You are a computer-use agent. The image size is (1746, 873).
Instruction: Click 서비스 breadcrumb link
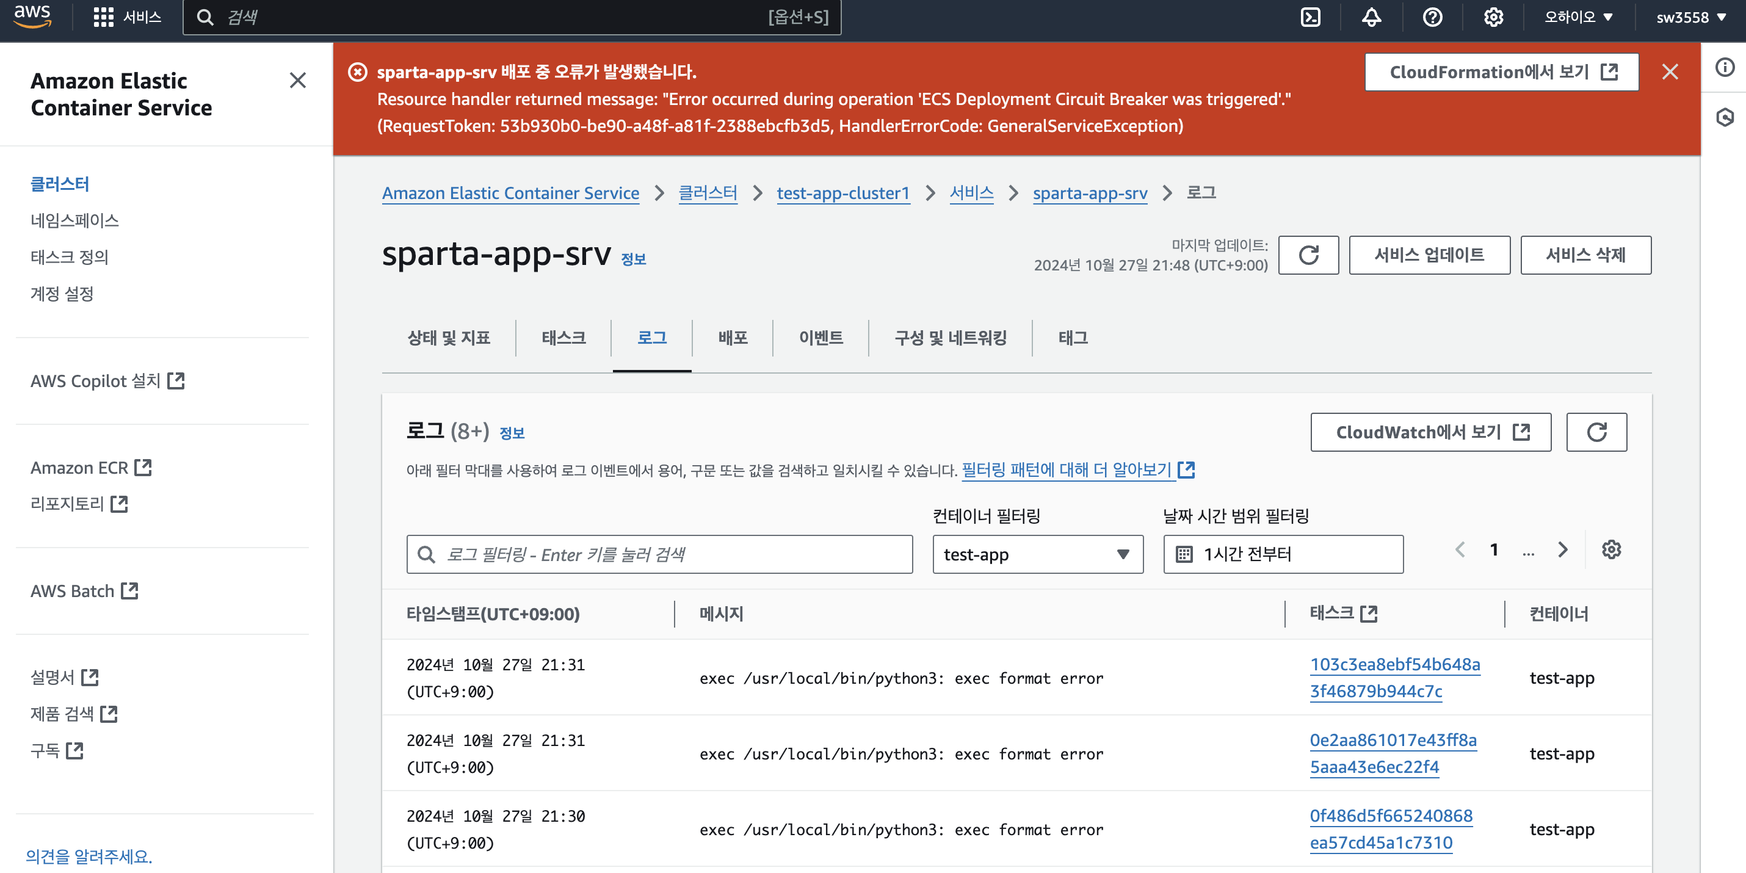click(971, 193)
